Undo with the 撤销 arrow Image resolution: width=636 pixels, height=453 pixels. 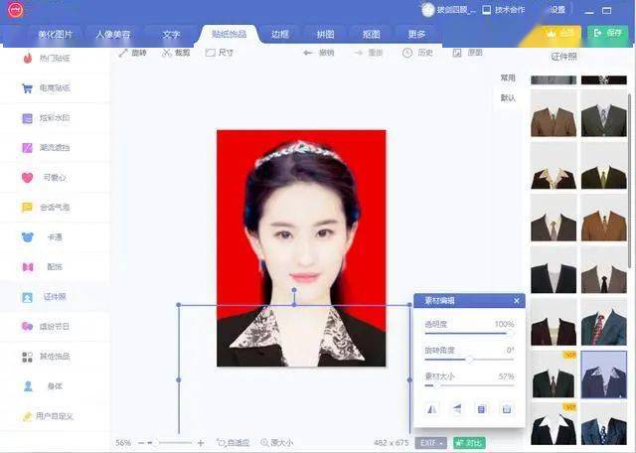tap(319, 53)
